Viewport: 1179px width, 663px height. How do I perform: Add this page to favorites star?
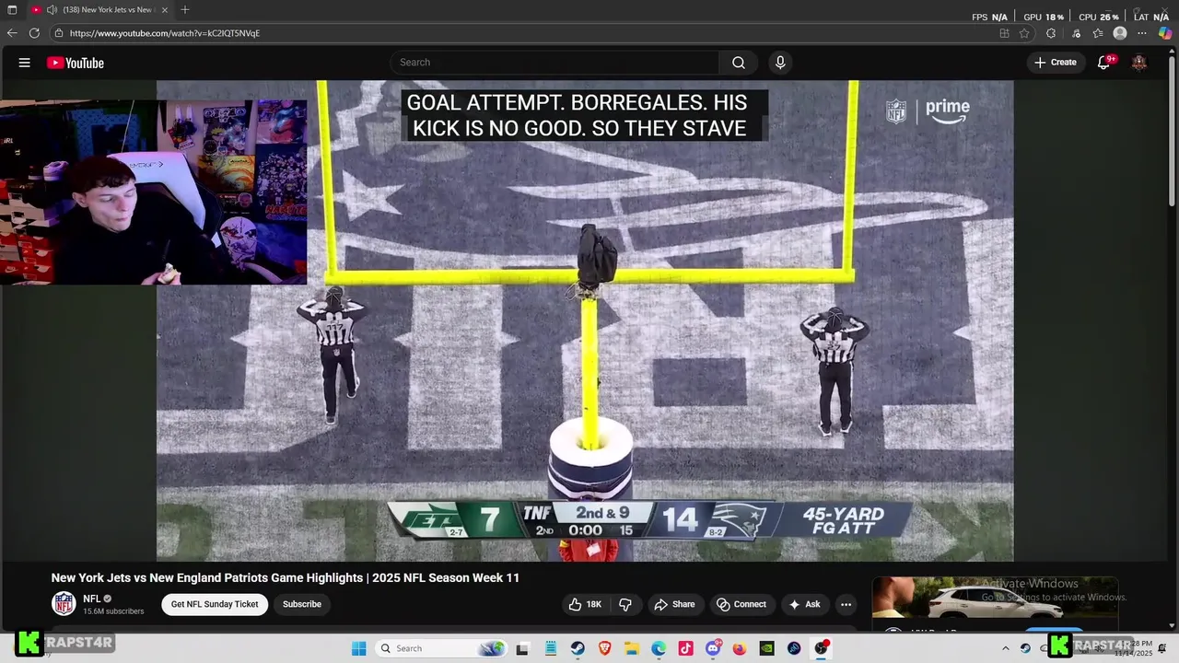1024,33
